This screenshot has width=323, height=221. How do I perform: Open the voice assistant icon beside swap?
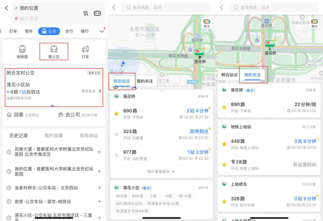(97, 13)
